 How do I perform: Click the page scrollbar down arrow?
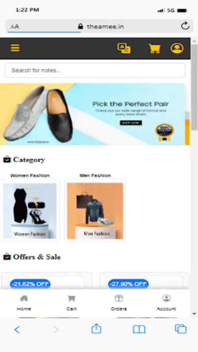pyautogui.click(x=194, y=314)
